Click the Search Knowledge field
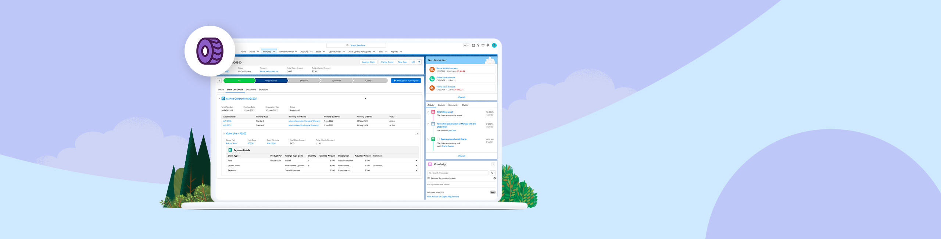941x239 pixels. coord(458,173)
